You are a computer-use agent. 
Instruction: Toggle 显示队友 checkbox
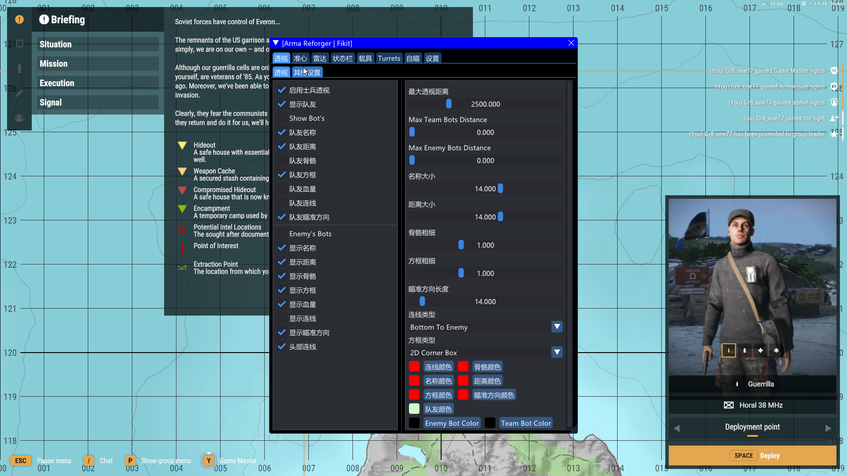pyautogui.click(x=282, y=104)
